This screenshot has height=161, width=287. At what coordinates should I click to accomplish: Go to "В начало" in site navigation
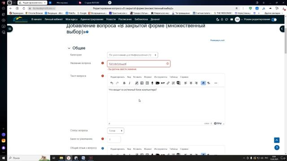(36, 19)
